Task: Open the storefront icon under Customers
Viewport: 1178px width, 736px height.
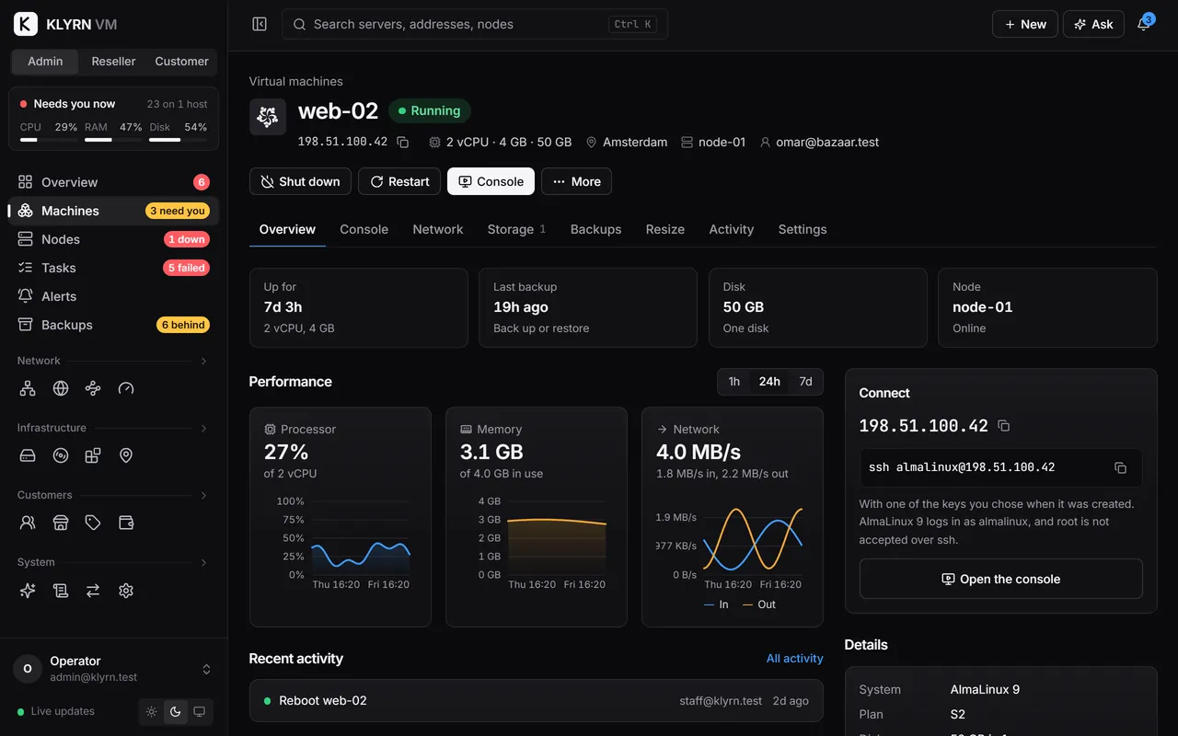Action: (61, 523)
